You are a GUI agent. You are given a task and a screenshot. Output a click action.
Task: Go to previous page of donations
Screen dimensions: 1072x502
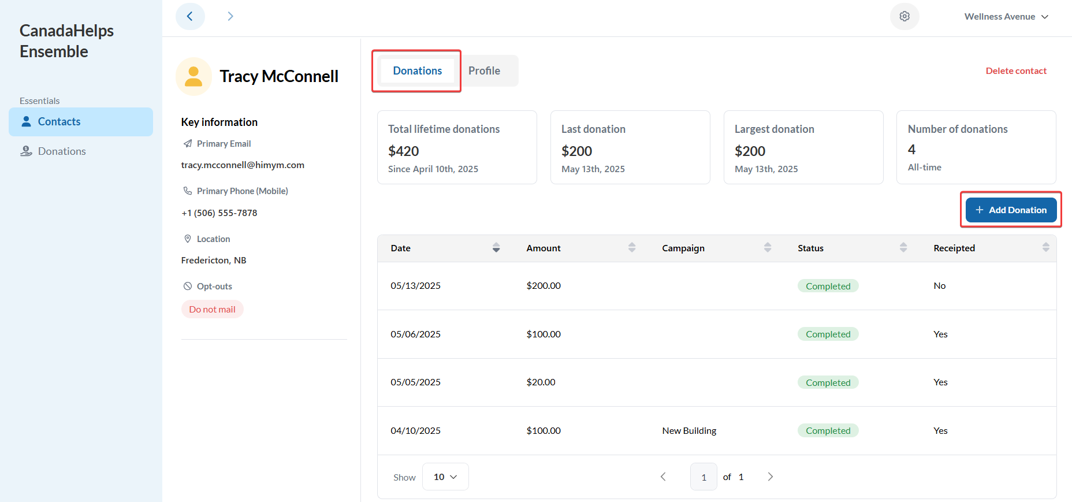coord(663,477)
